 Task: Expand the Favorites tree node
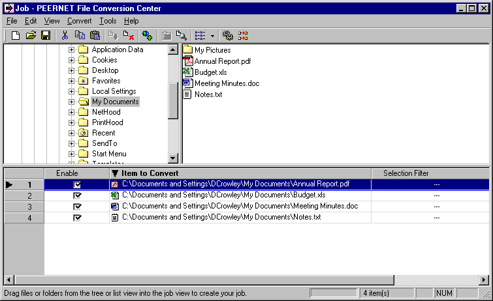tap(72, 81)
